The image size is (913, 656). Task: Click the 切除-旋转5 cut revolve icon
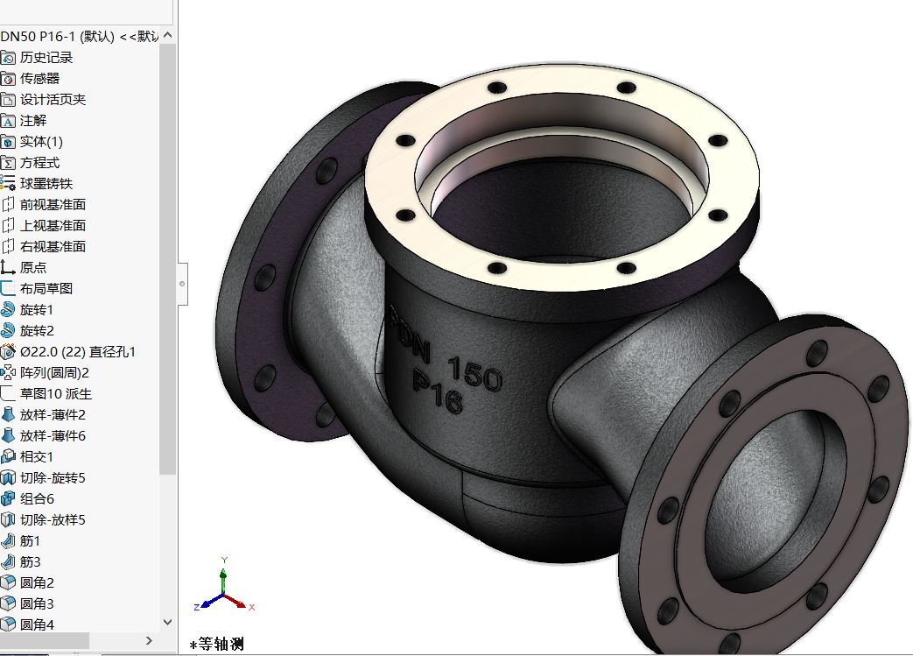8,477
